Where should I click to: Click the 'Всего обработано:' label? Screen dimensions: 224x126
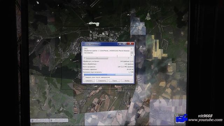tap(90, 64)
